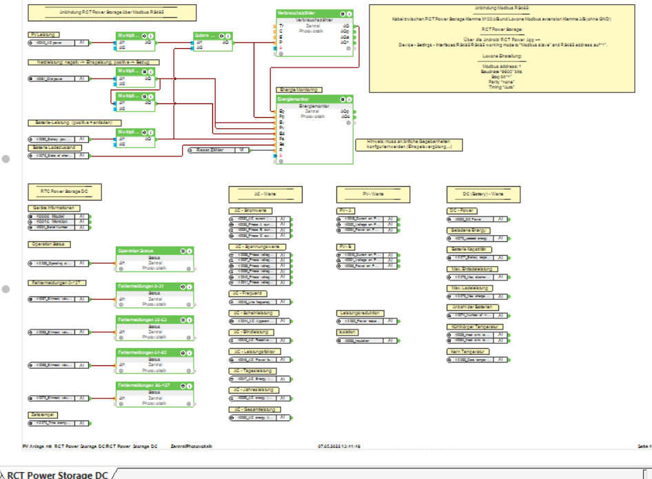Select the AC - Leistungsfaktor note label
Viewport: 652px width, 479px height.
[255, 351]
